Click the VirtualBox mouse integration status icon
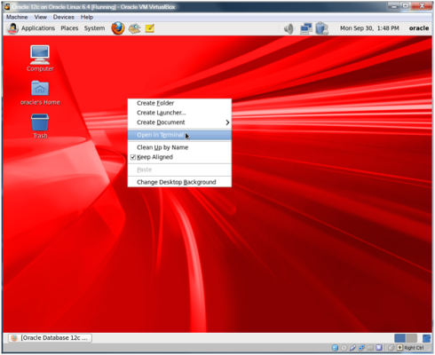The width and height of the screenshot is (435, 355). point(391,348)
